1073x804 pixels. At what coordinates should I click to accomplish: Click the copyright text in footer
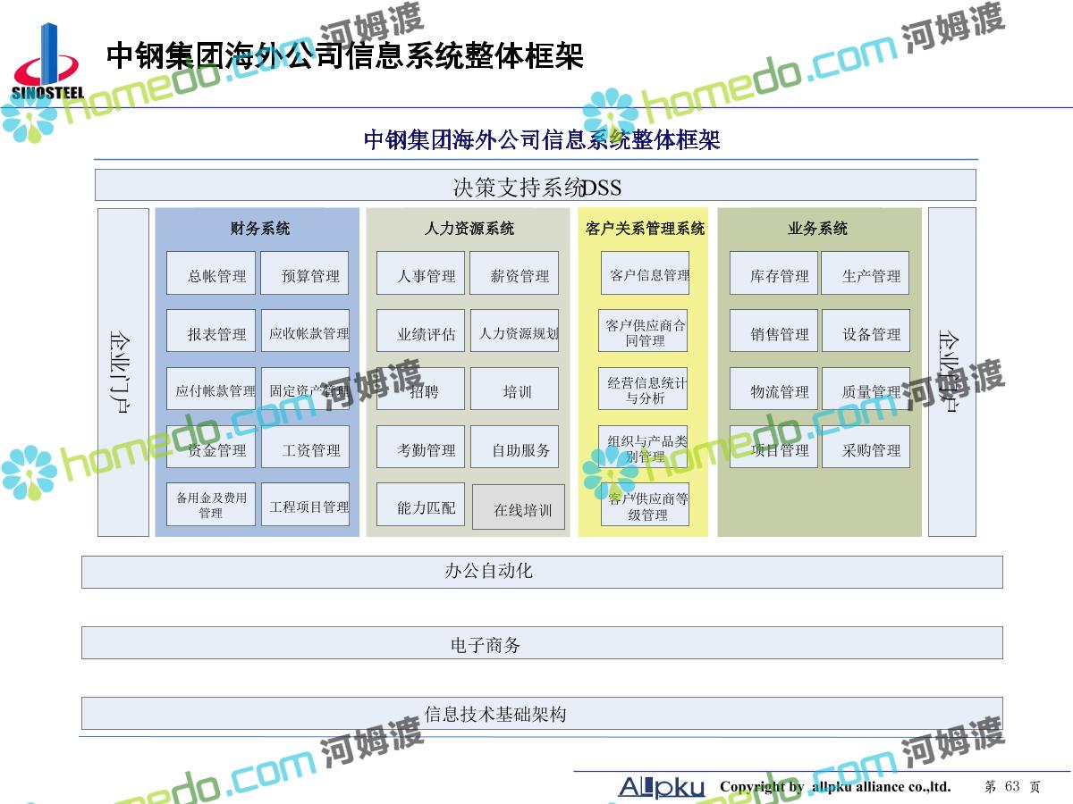tap(835, 787)
